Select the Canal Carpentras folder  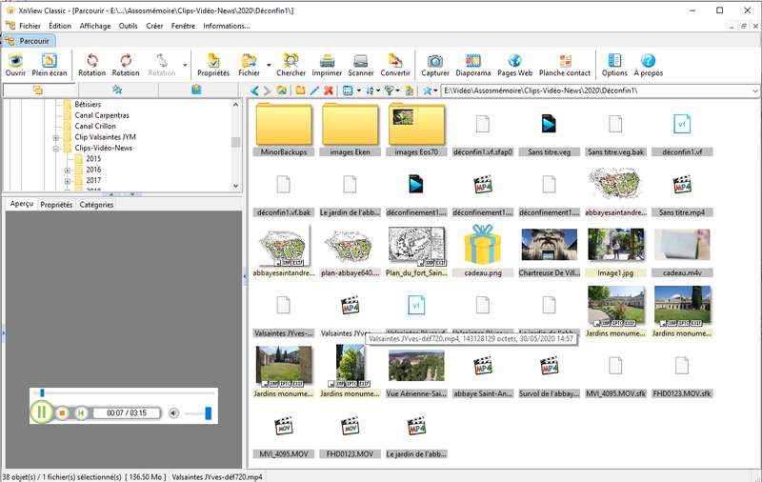tap(102, 115)
